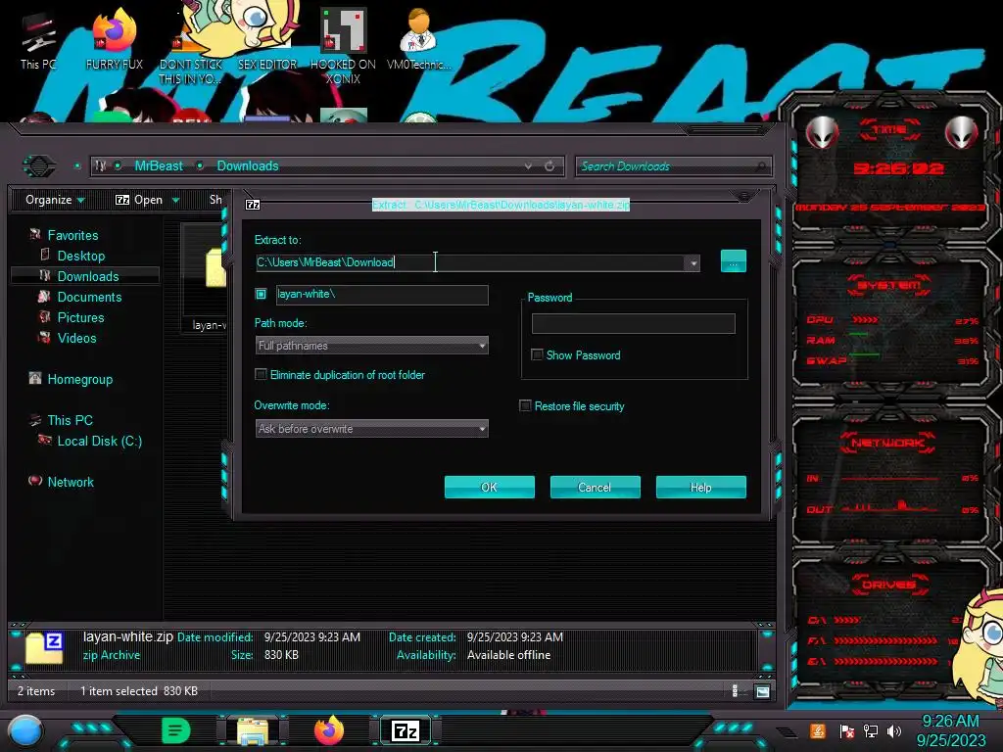The height and width of the screenshot is (752, 1003).
Task: Click the flag Action Center tray icon
Action: coord(847,730)
